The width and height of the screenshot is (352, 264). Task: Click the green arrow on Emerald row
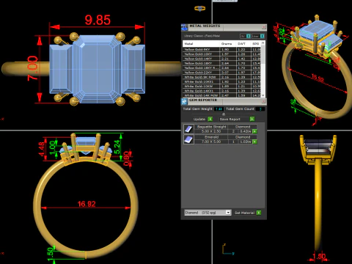tap(254, 142)
